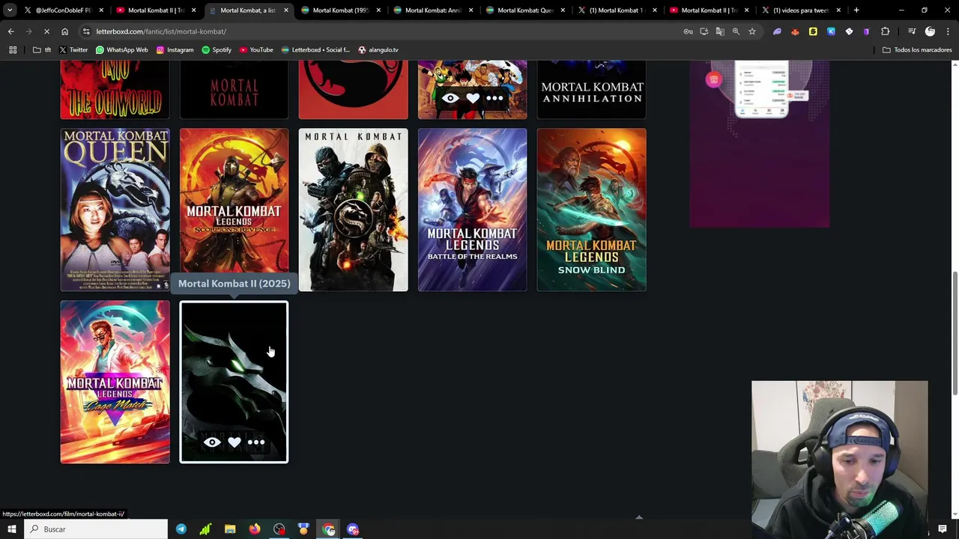Switch to the Mortal Kombat: Annihilation tab
Viewport: 959px width, 539px height.
click(432, 10)
